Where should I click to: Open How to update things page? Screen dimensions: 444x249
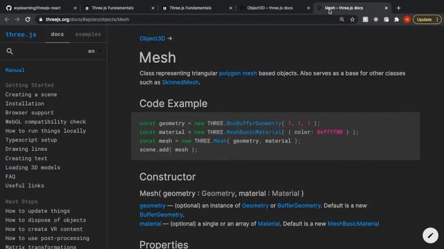pos(37,210)
